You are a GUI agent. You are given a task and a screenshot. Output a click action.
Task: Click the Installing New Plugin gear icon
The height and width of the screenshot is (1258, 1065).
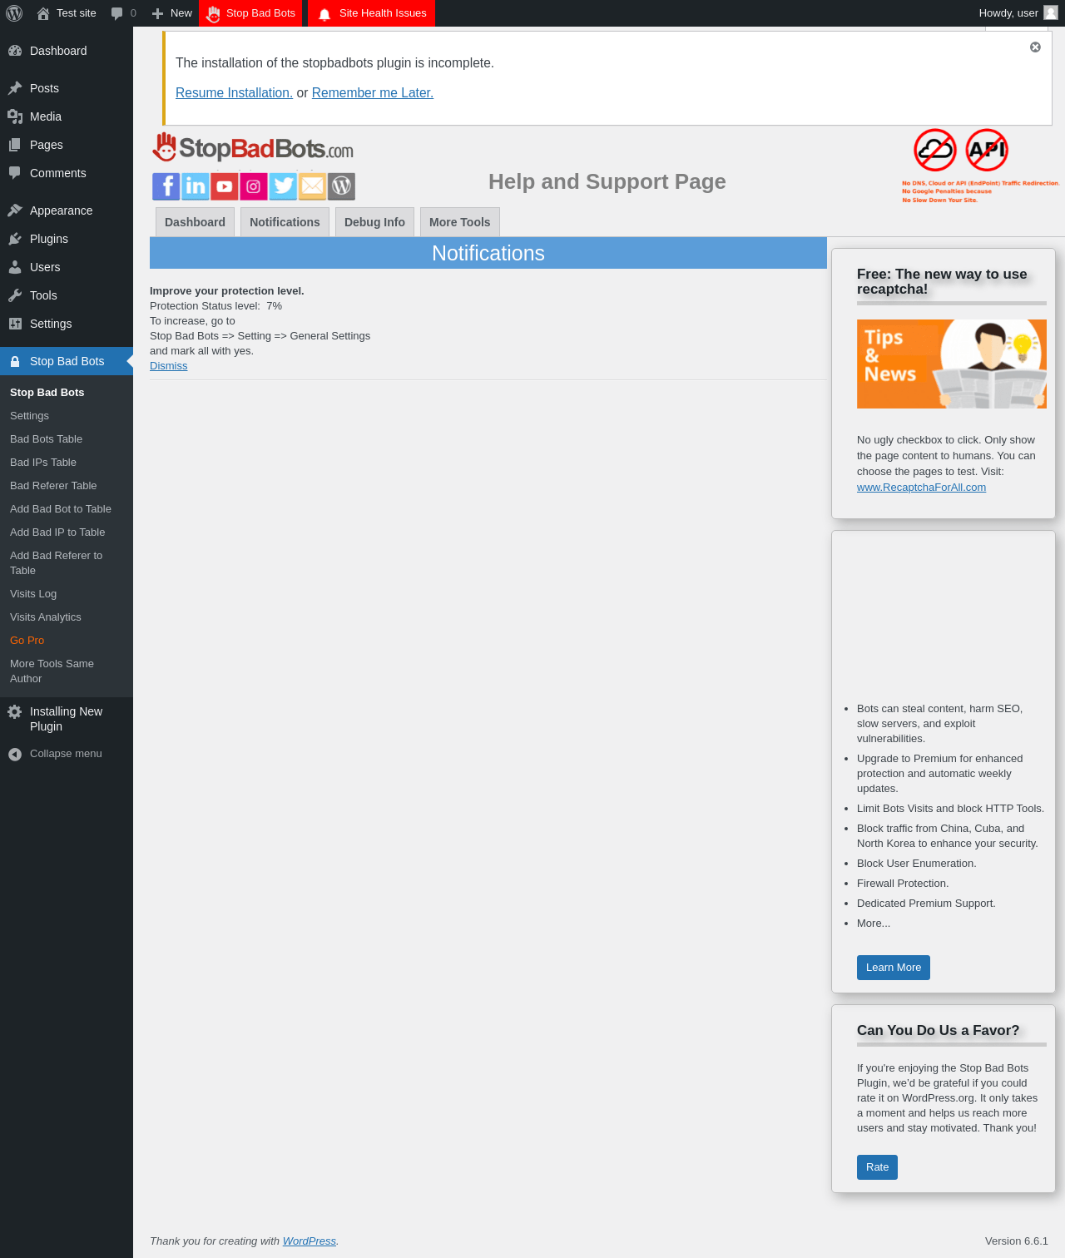click(15, 711)
